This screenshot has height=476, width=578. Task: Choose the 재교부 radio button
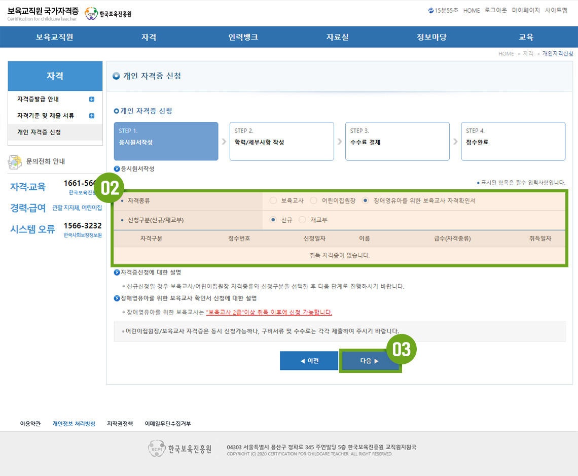(303, 220)
